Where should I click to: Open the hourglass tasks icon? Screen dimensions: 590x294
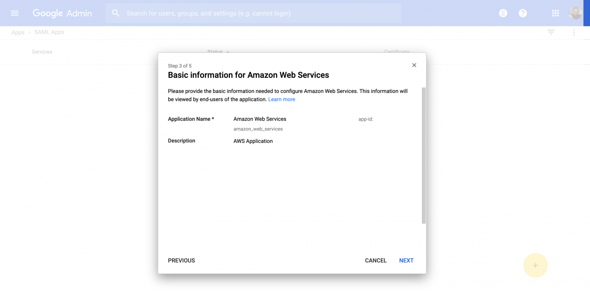click(x=503, y=13)
